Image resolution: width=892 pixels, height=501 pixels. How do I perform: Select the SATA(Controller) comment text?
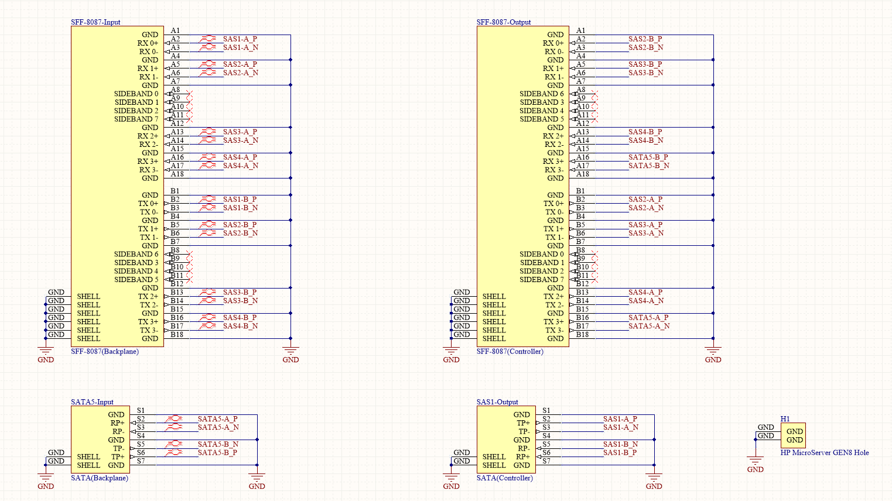[505, 478]
